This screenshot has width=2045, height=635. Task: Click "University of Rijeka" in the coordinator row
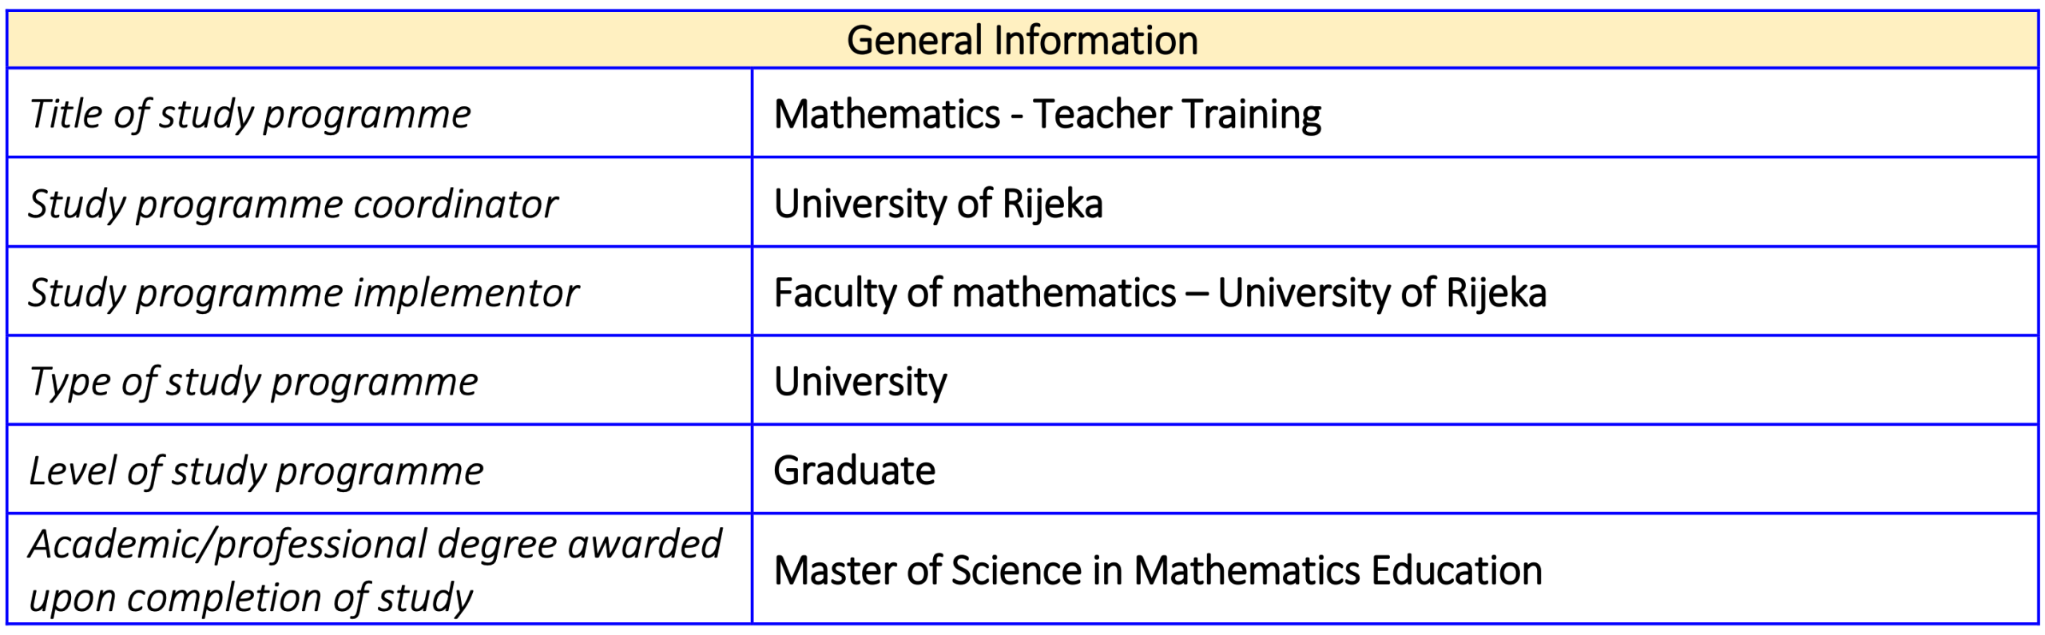click(x=938, y=204)
